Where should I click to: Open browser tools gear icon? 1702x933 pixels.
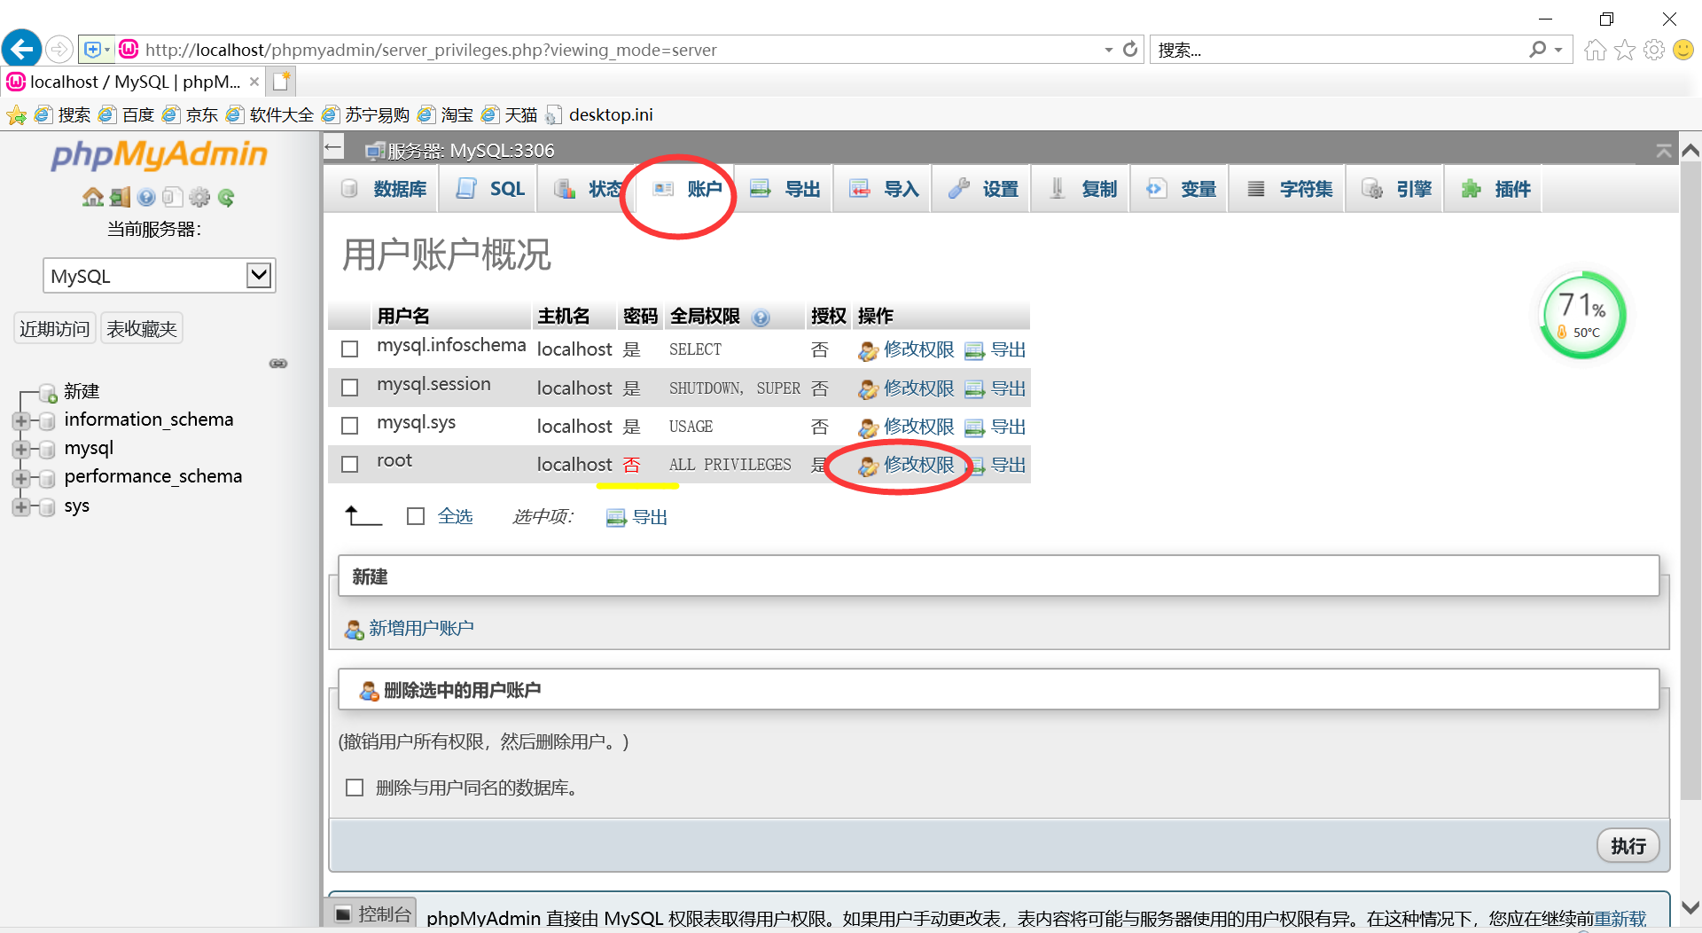click(1654, 50)
